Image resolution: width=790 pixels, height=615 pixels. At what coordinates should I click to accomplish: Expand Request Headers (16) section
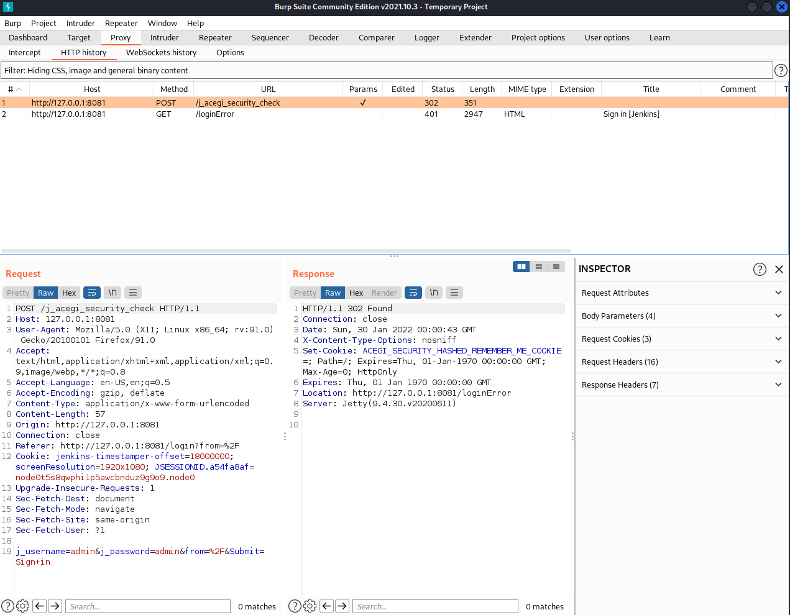(x=682, y=362)
